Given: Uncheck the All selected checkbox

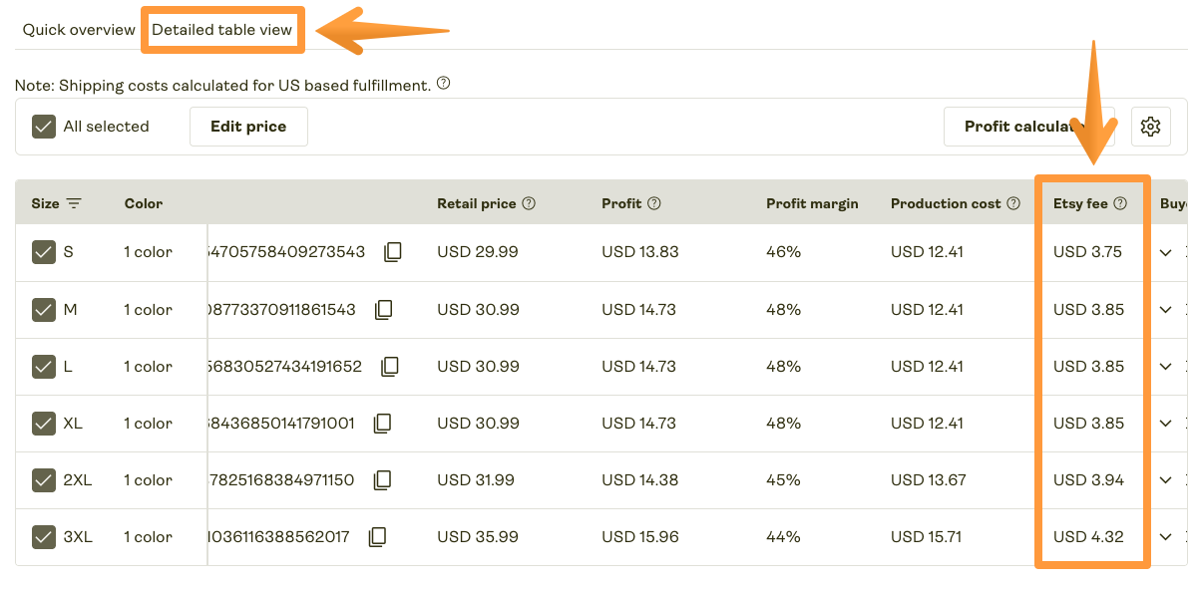Looking at the screenshot, I should 43,127.
